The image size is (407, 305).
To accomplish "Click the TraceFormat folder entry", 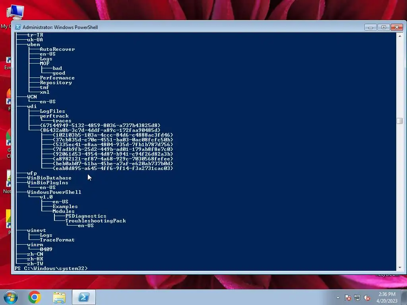I will click(x=57, y=240).
